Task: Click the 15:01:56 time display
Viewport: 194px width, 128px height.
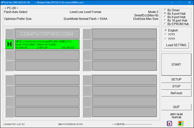Action: tap(176, 117)
